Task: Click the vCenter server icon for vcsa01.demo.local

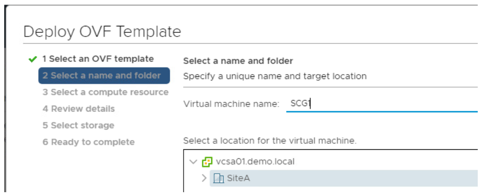Action: coord(207,162)
